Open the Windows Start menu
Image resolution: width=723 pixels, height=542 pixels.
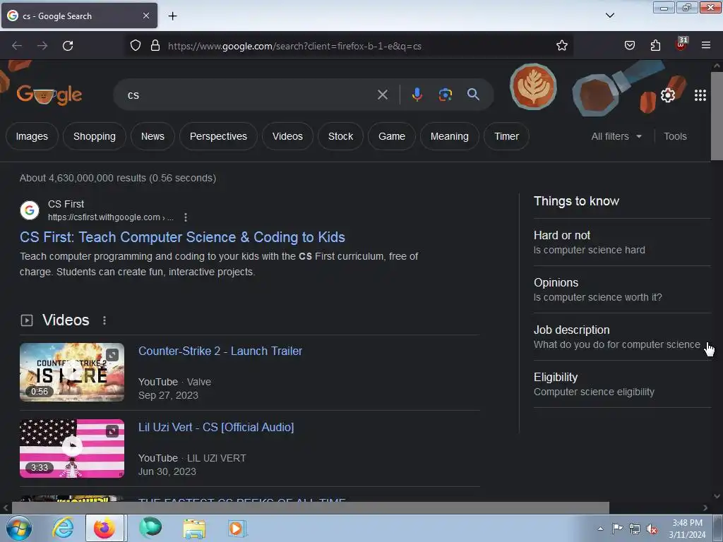pyautogui.click(x=18, y=528)
